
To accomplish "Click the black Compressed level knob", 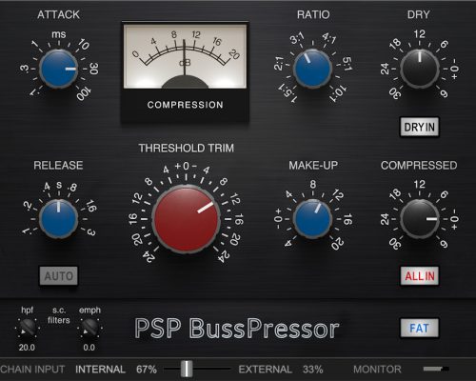I will click(x=420, y=219).
